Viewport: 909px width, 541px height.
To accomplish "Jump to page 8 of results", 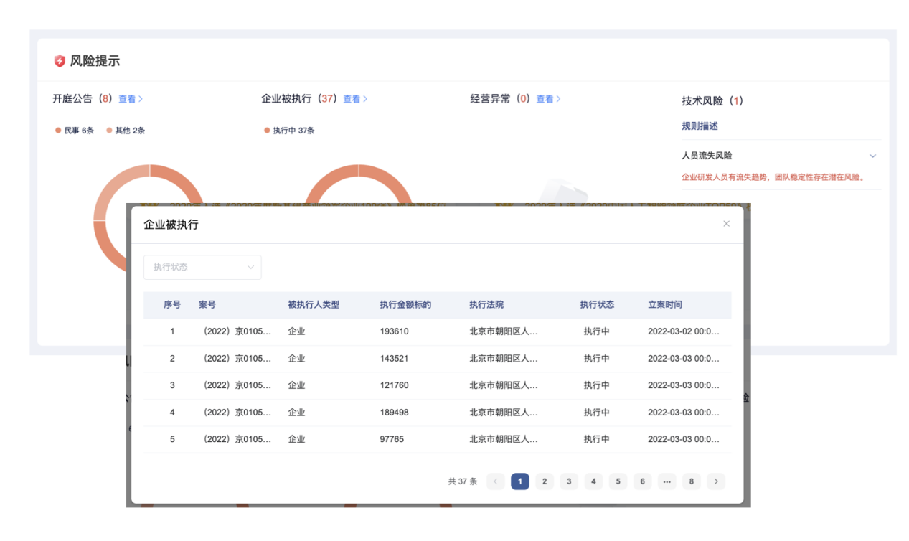I will click(691, 481).
